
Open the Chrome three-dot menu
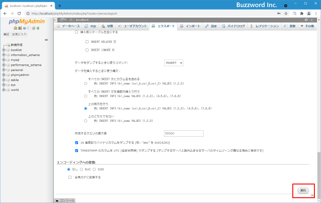pos(316,14)
